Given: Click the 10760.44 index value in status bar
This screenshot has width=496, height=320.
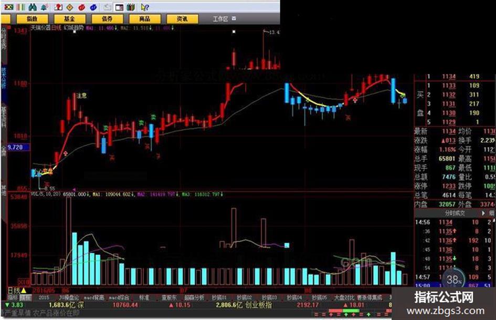Looking at the screenshot, I should point(125,305).
